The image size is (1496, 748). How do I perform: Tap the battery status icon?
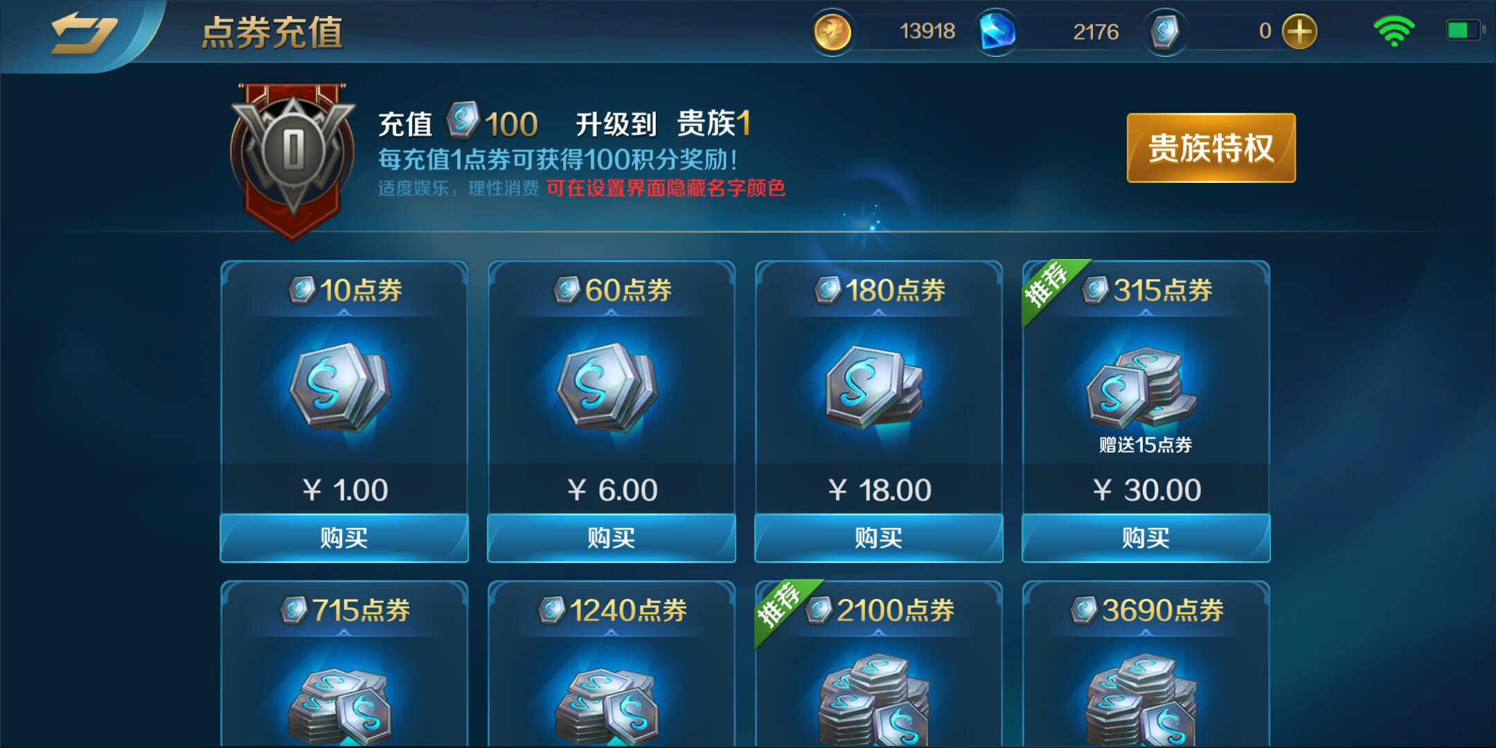coord(1465,30)
